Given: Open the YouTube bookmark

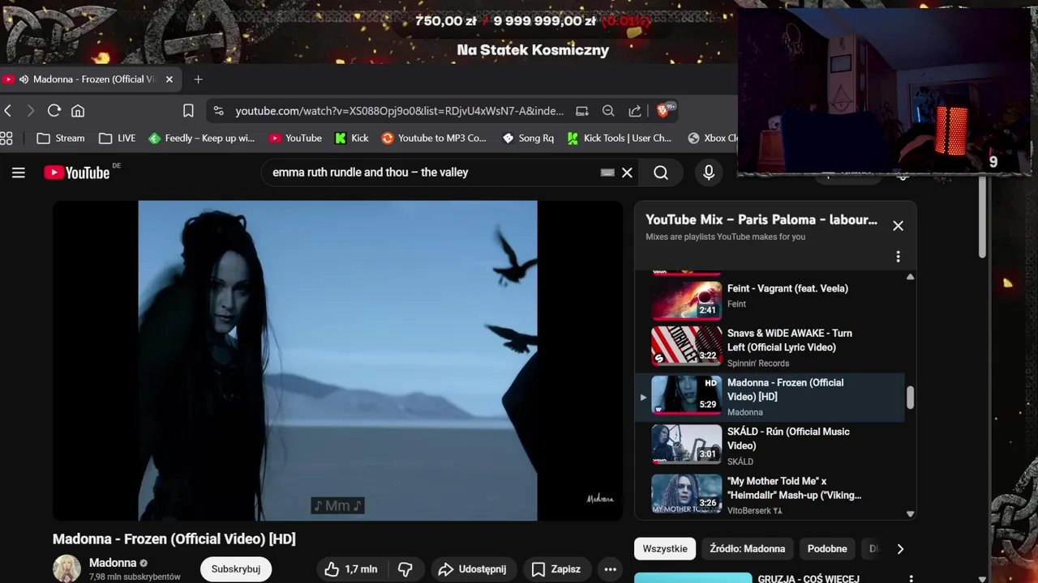Looking at the screenshot, I should 295,138.
